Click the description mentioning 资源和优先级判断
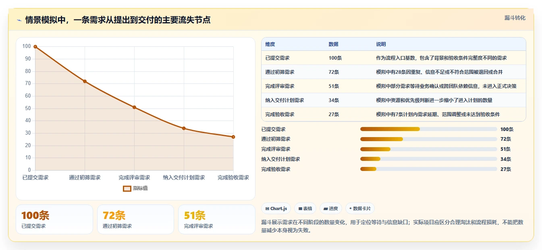Screen dimensions: 542x250 pyautogui.click(x=434, y=100)
